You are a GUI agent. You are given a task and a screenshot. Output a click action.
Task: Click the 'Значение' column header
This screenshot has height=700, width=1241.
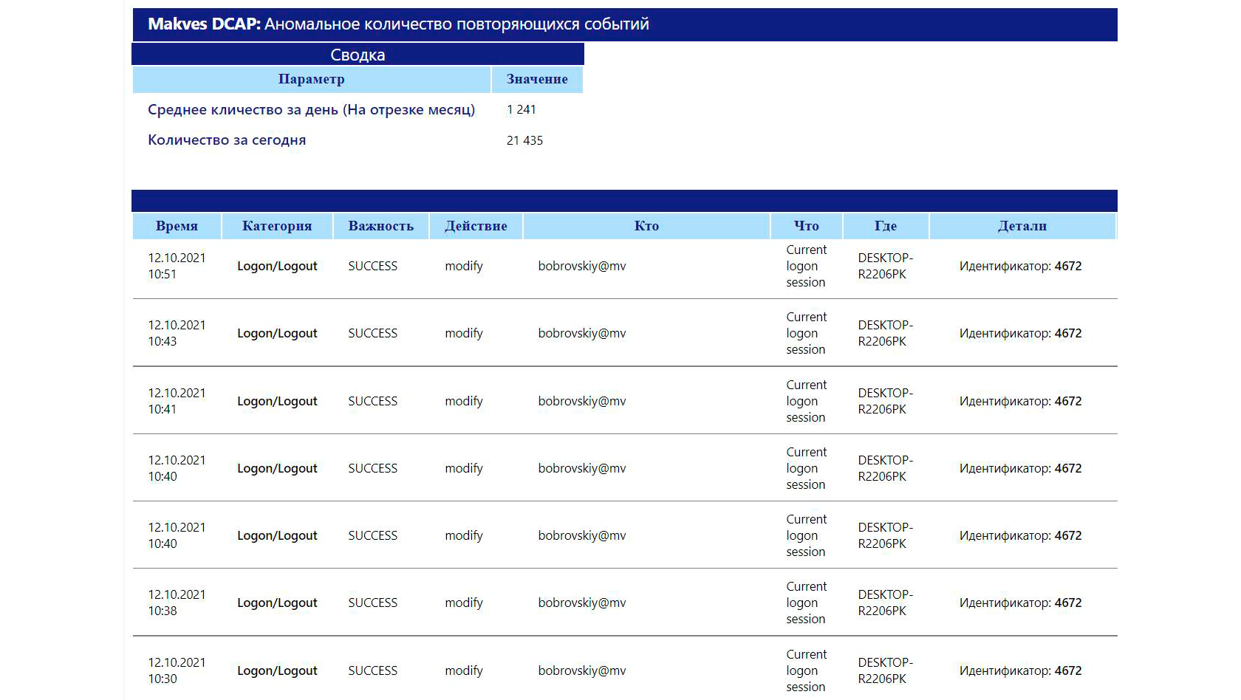coord(537,79)
